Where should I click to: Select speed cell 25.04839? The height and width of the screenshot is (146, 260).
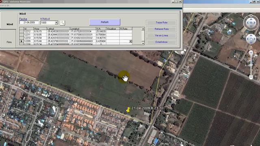(x=101, y=32)
